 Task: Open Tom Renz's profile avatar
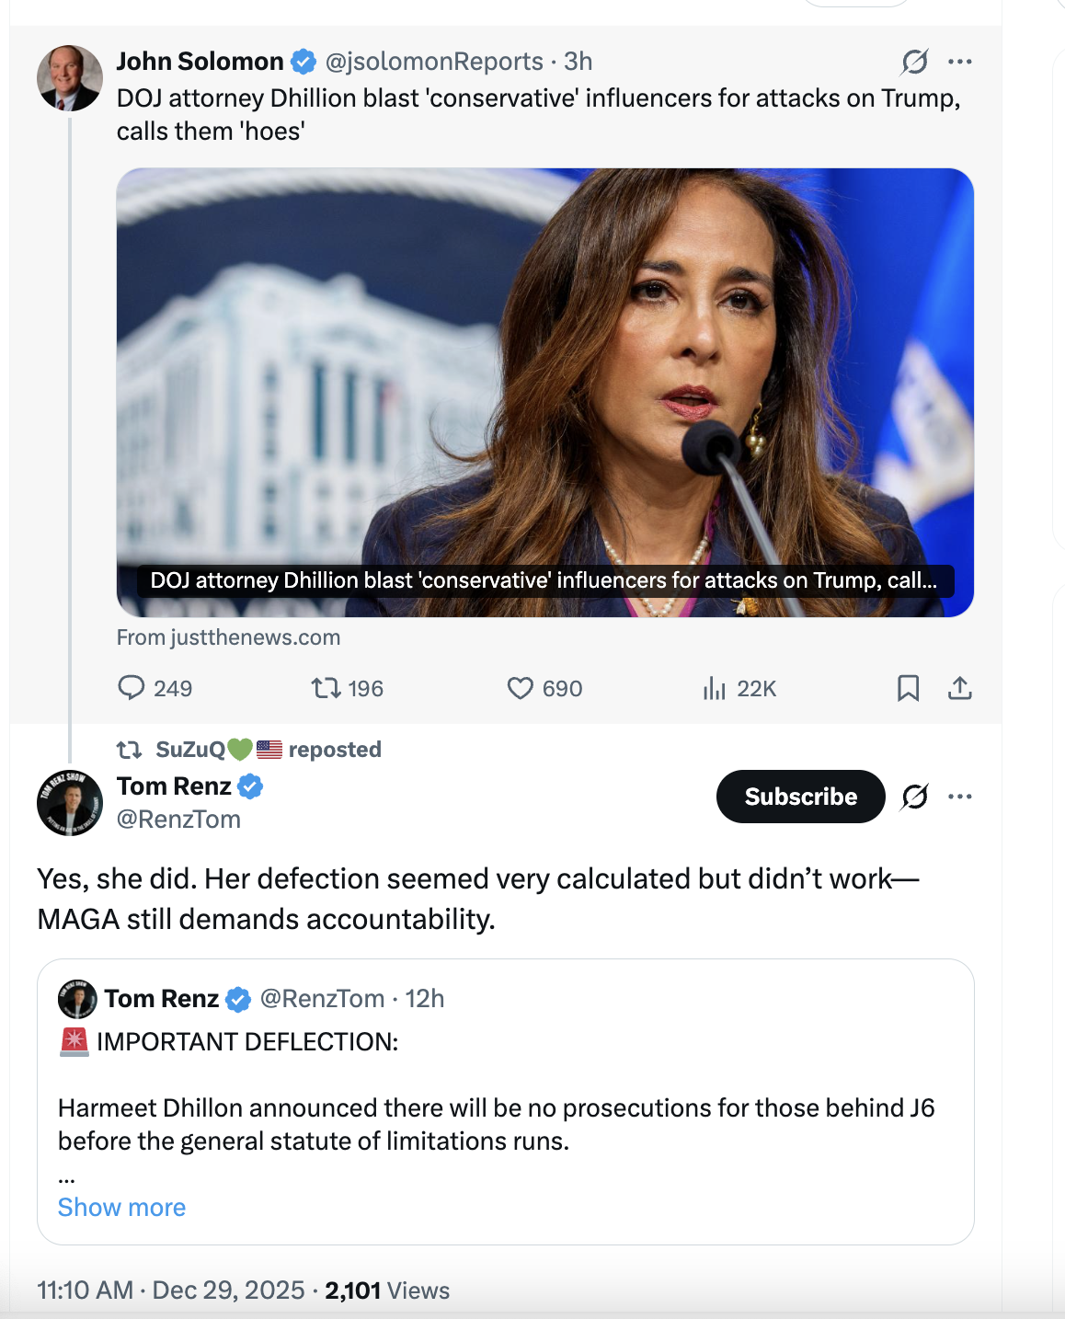click(70, 803)
